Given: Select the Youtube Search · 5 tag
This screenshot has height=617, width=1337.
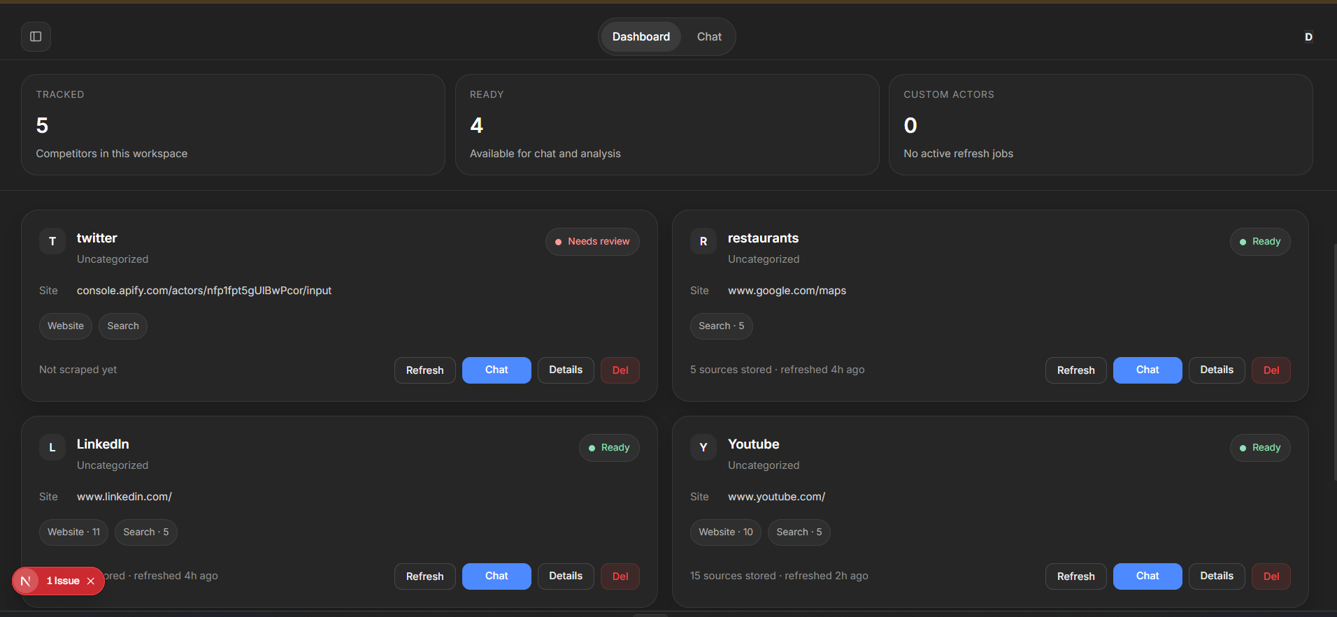Looking at the screenshot, I should [799, 532].
